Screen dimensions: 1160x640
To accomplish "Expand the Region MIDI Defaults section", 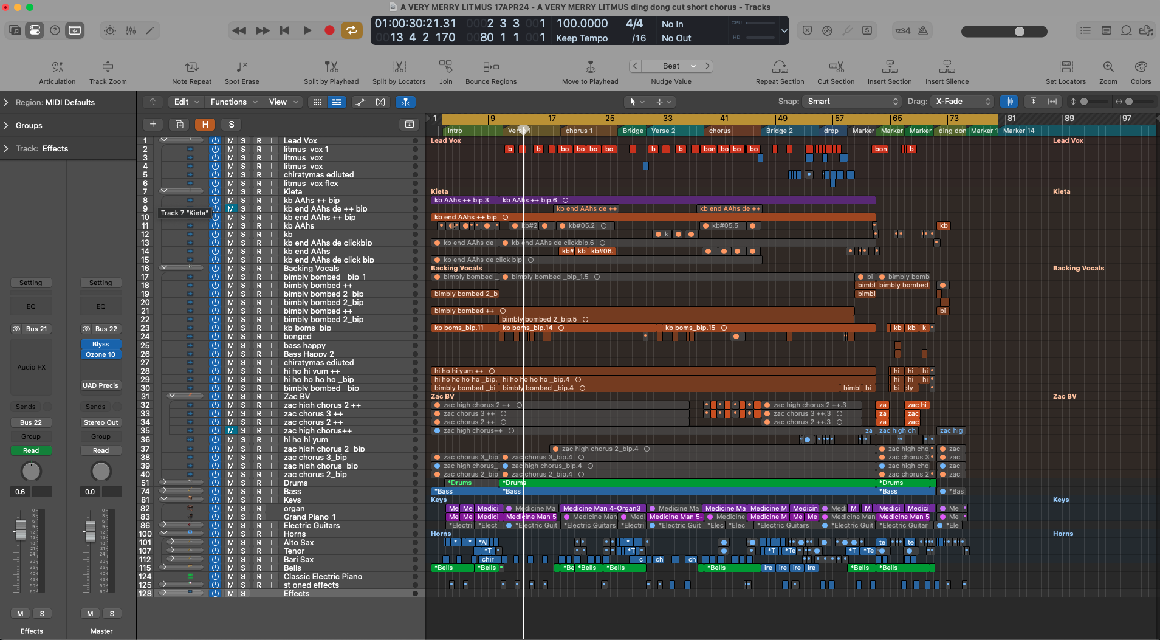I will 6,103.
